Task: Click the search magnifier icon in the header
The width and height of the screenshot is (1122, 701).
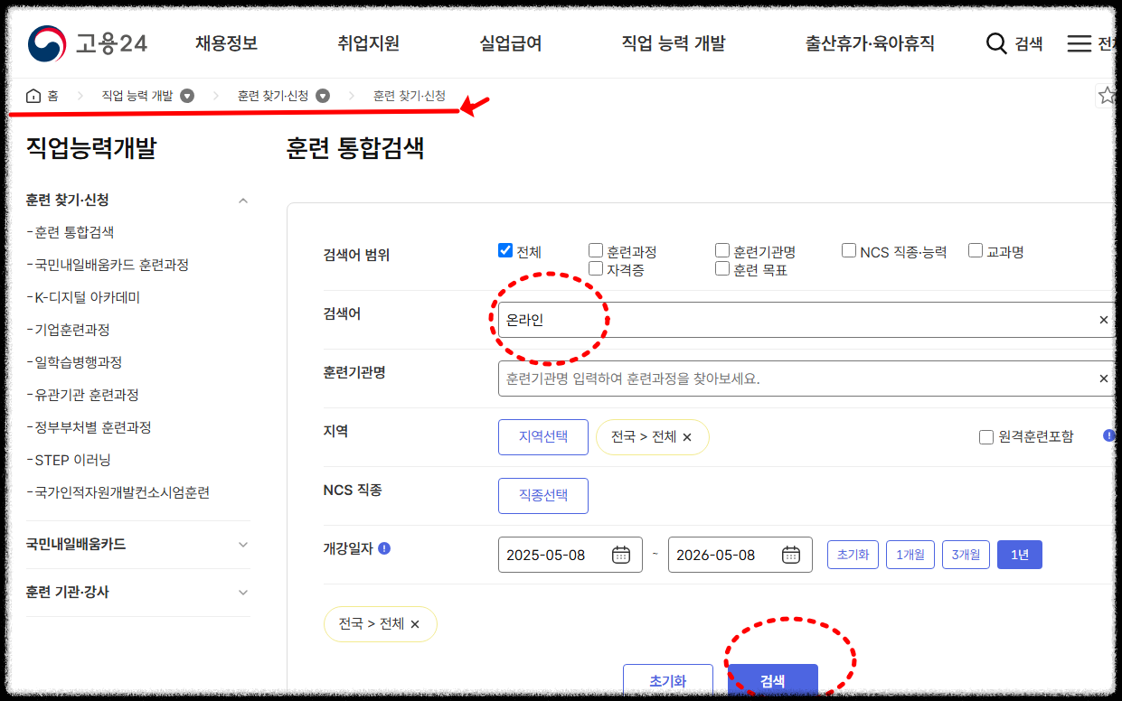Action: (x=995, y=42)
